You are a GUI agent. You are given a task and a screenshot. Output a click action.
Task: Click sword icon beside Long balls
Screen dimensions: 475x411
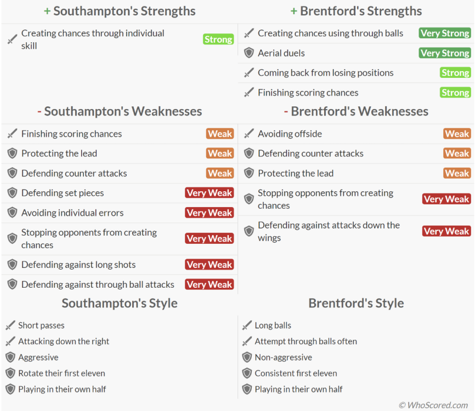246,326
